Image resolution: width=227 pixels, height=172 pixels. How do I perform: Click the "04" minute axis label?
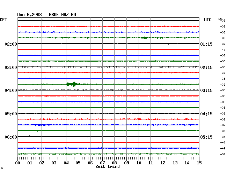(66, 163)
